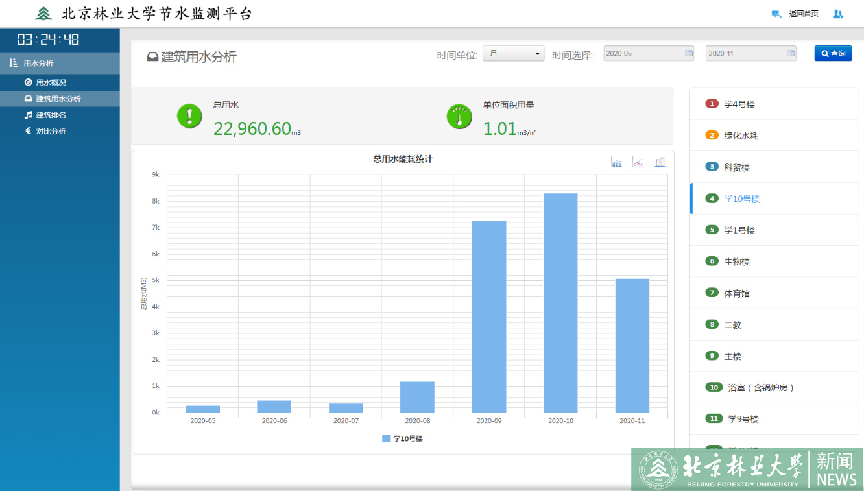Image resolution: width=864 pixels, height=491 pixels.
Task: Select 浴室（含锅炉房）in the building list
Action: tap(759, 388)
